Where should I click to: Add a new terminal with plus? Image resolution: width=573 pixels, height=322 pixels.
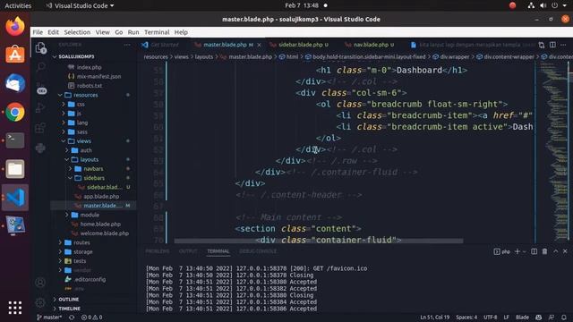(x=517, y=251)
